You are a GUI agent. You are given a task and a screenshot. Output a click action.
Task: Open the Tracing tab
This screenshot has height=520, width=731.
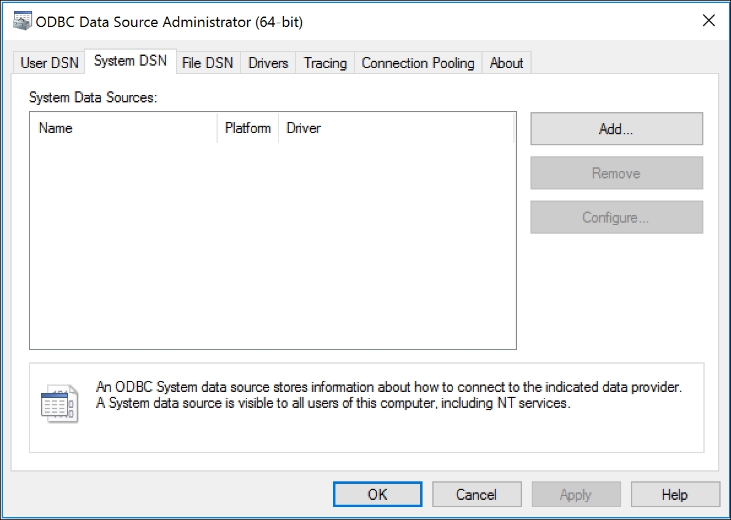tap(325, 63)
